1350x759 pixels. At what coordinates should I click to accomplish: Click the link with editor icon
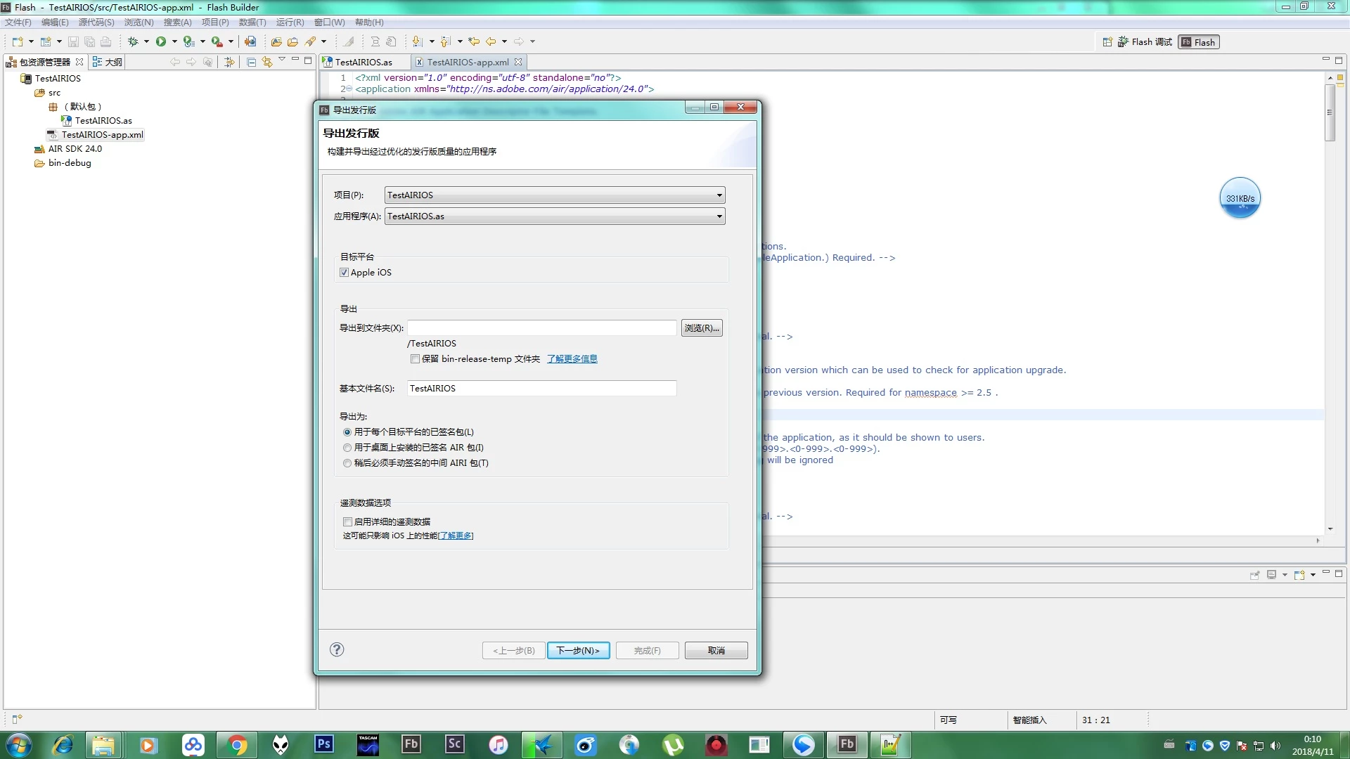(267, 62)
